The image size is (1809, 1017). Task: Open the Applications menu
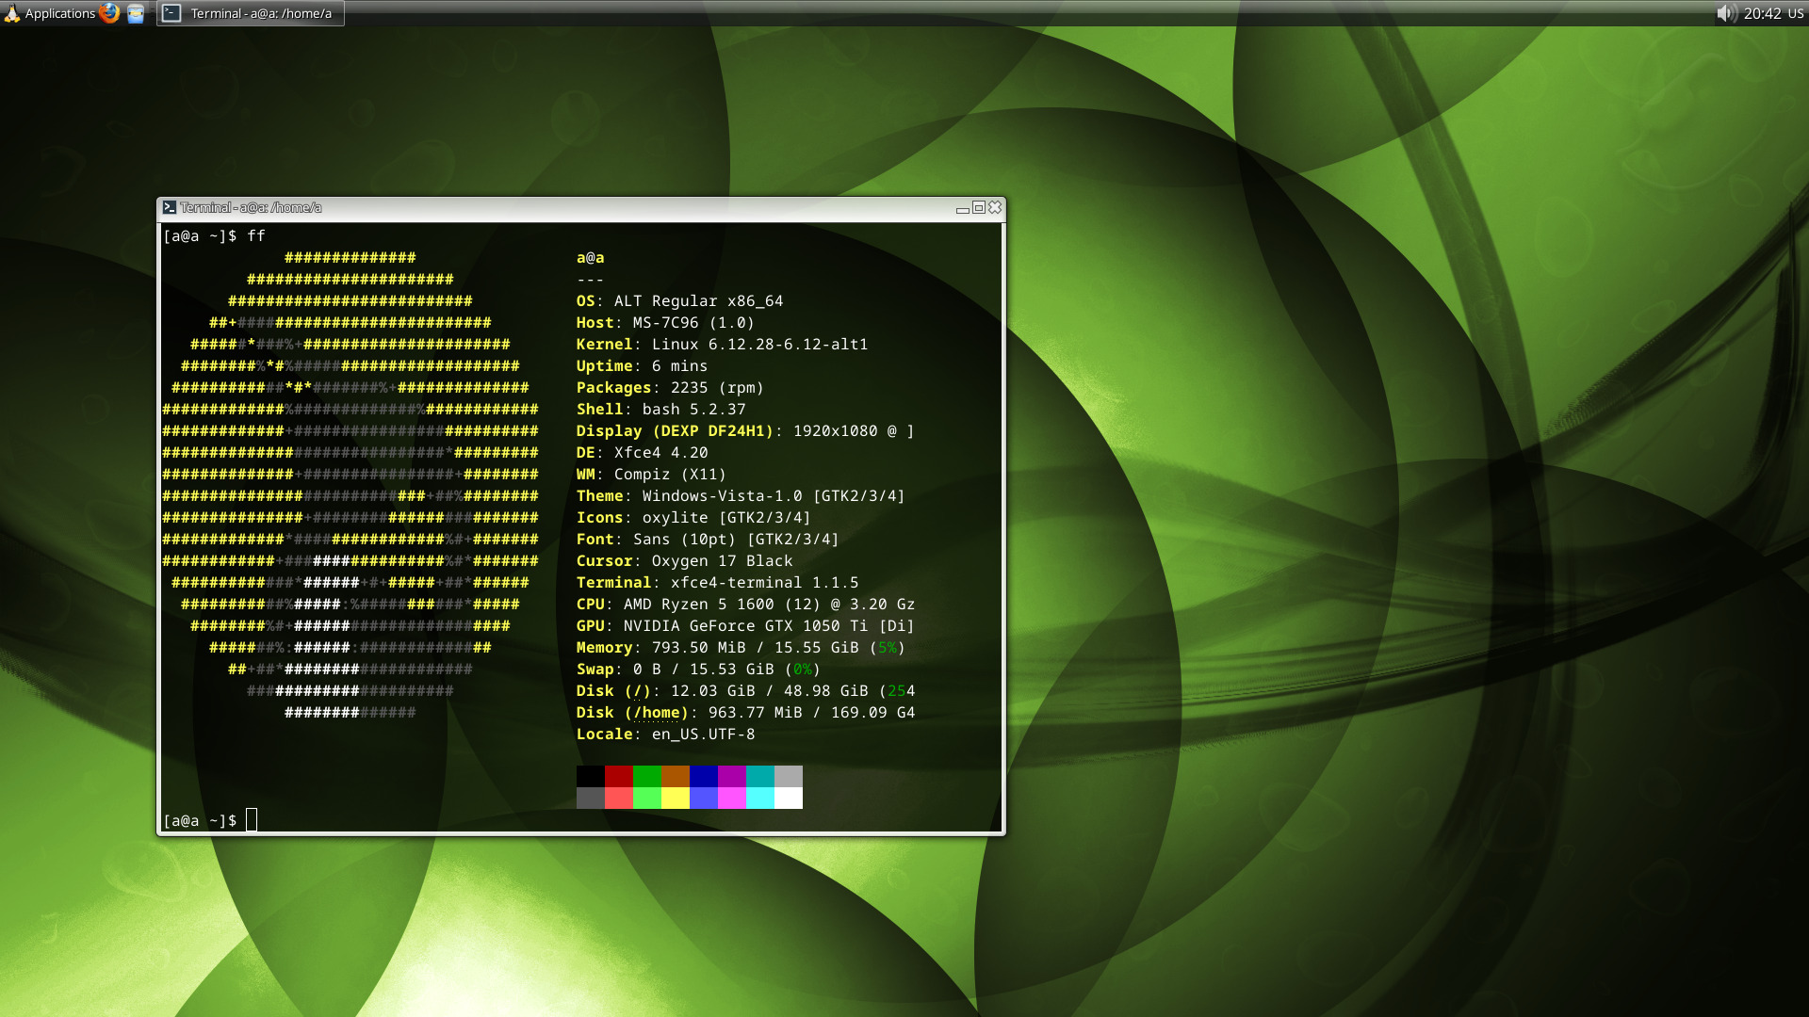click(59, 13)
